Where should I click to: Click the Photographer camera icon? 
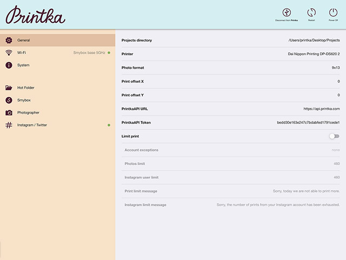(9, 113)
